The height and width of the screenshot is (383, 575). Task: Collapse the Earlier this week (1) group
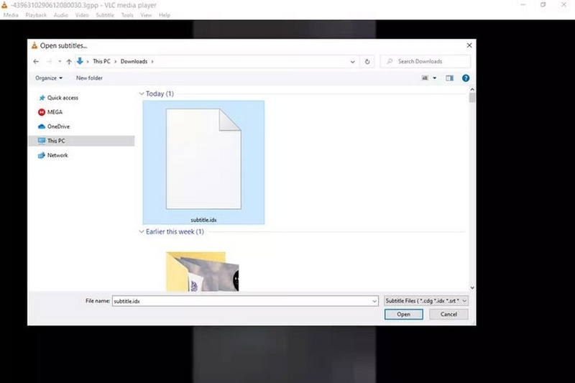142,231
